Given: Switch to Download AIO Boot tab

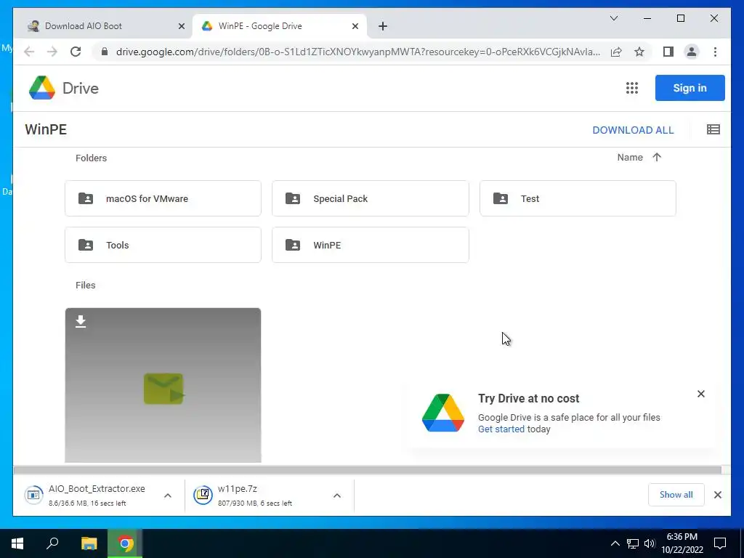Looking at the screenshot, I should [103, 26].
